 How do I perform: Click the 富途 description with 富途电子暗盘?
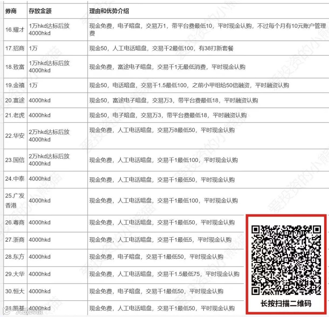tap(174, 100)
